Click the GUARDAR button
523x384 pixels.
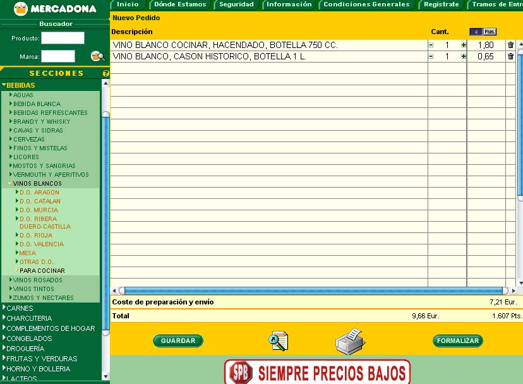(178, 340)
